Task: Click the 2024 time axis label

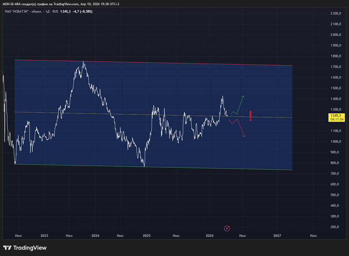Action: point(95,235)
